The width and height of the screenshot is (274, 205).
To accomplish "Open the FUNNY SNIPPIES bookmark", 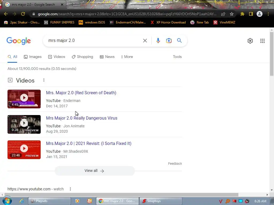I will click(x=59, y=22).
